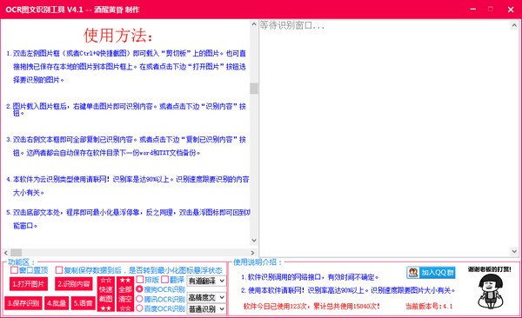Open the 有道翻译 translator dropdown
Image resolution: width=522 pixels, height=318 pixels.
pos(206,282)
